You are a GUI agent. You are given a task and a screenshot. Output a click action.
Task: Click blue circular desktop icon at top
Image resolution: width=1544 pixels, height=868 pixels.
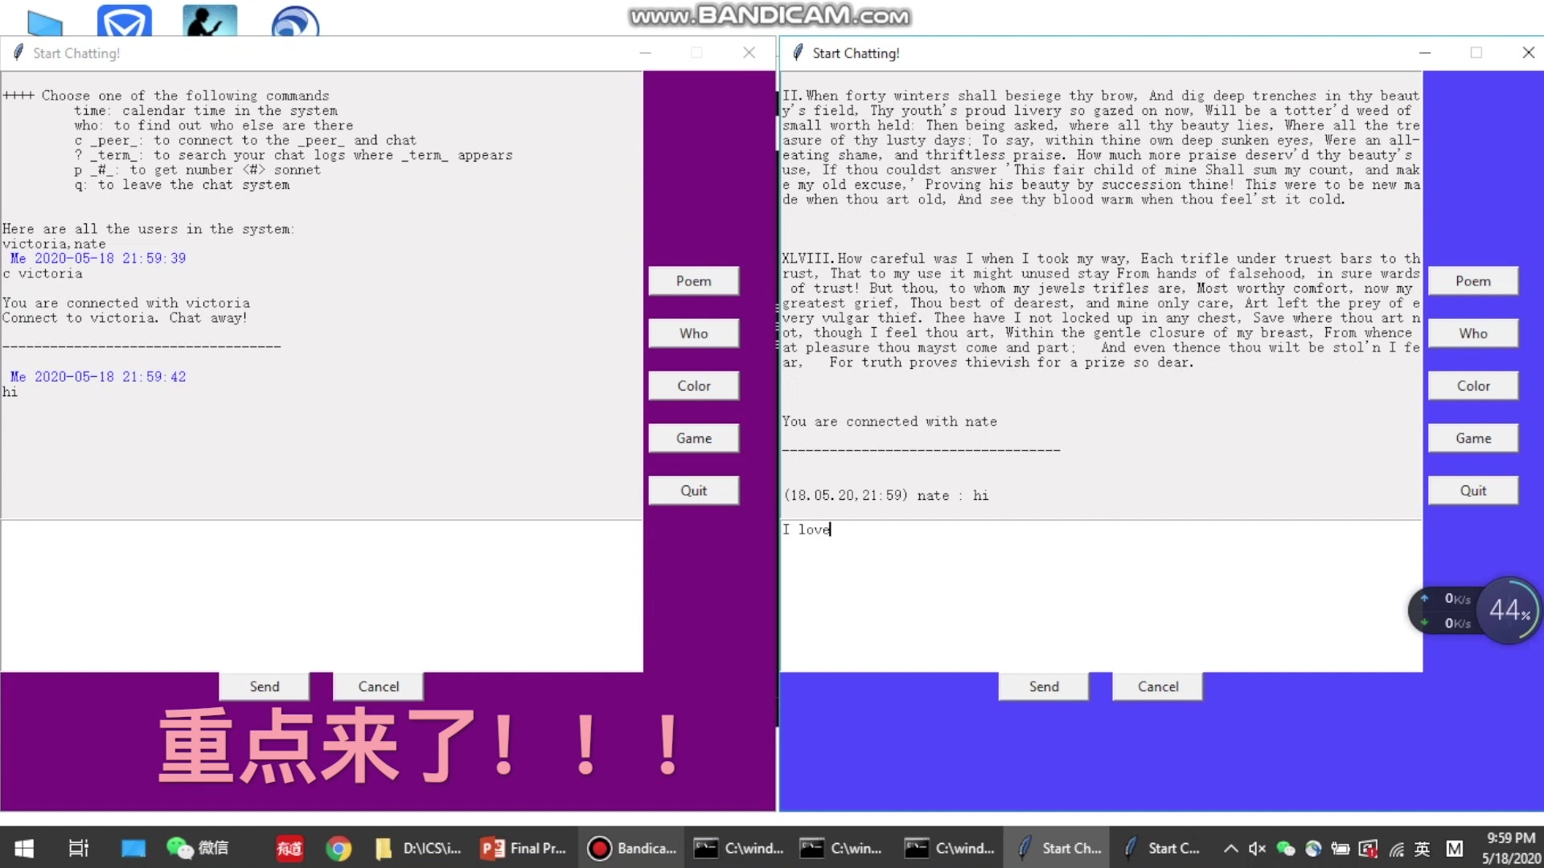295,21
